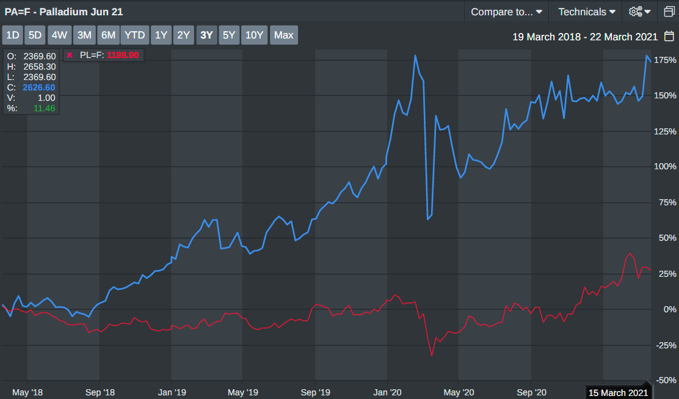Viewport: 679px width, 399px height.
Task: Click the Sep '20 axis label
Action: click(x=531, y=392)
